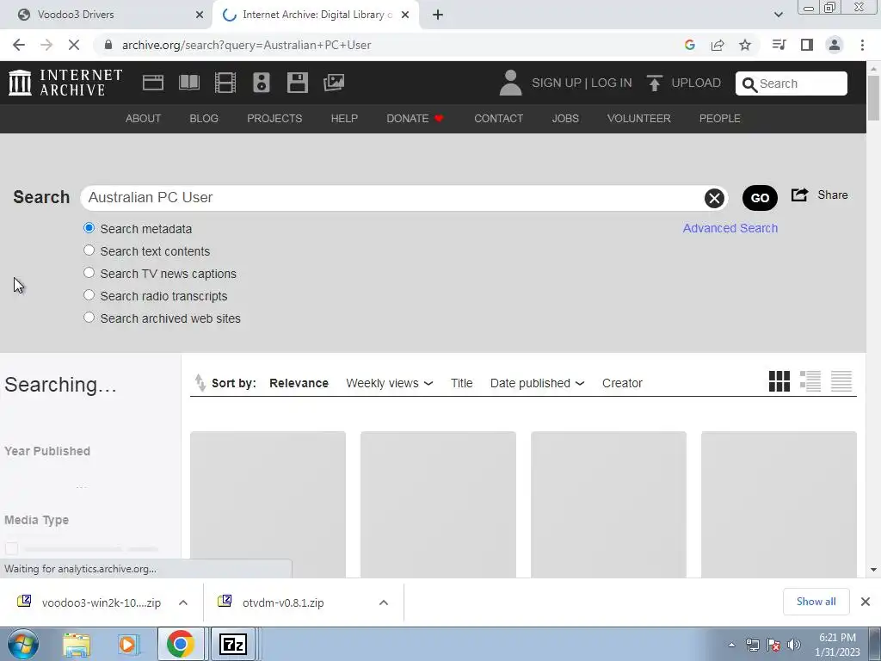Screen dimensions: 881x661
Task: Click share page icon in address bar
Action: tap(718, 45)
